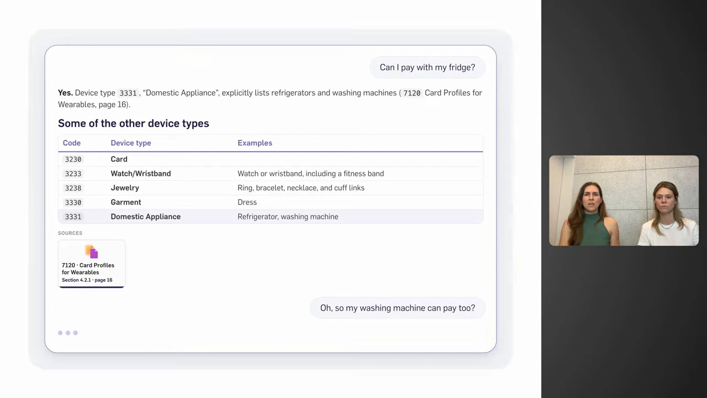707x398 pixels.
Task: Click the inline 3331 code in the answer
Action: pyautogui.click(x=128, y=93)
